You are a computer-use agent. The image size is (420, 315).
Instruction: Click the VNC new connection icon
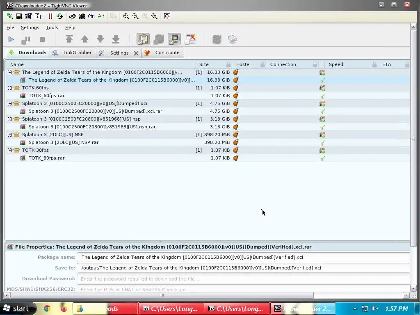click(x=10, y=16)
